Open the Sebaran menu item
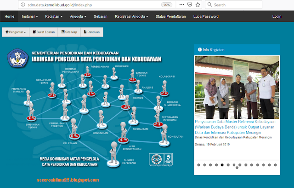The width and height of the screenshot is (294, 188). coord(101,16)
